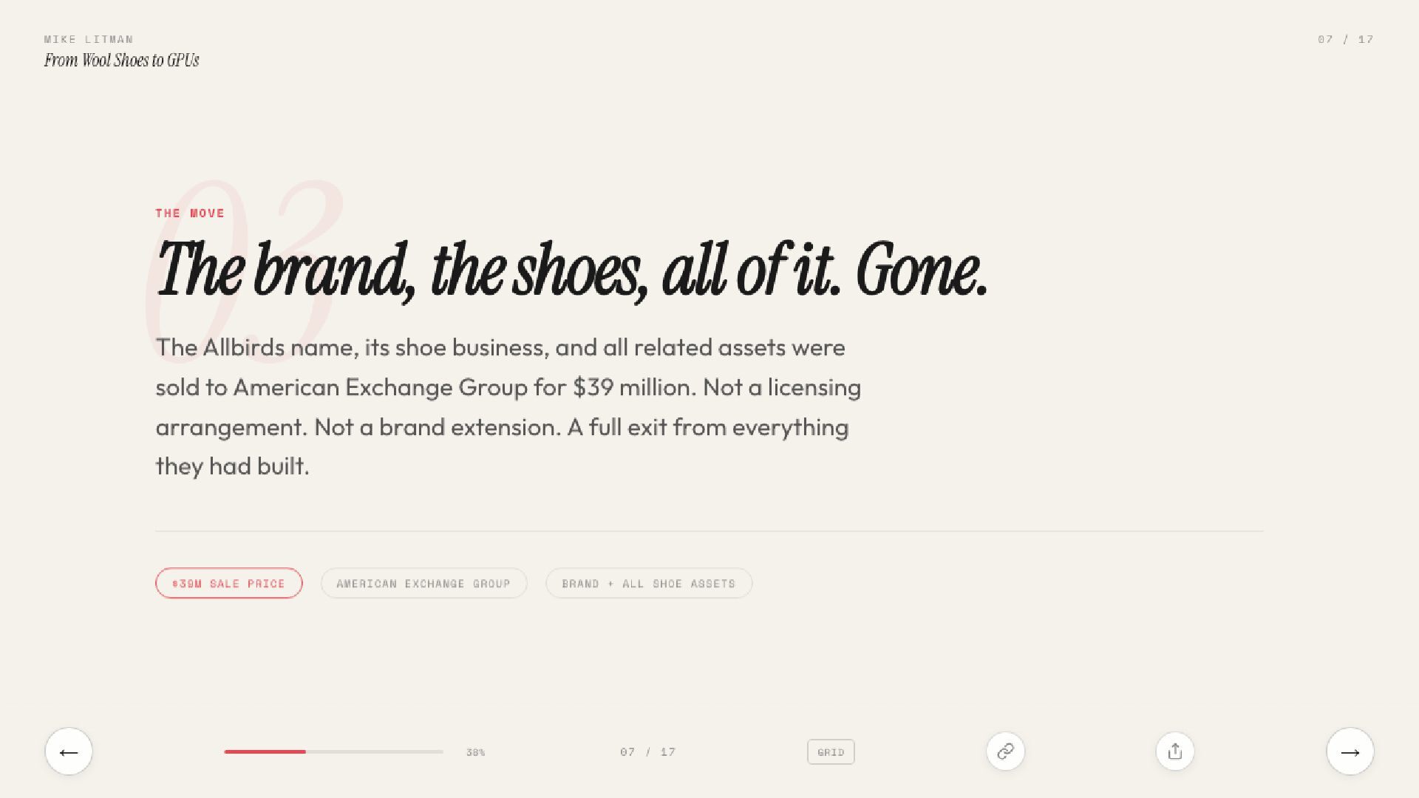Screen dimensions: 1419x798
Task: Click the 38% progress label
Action: [475, 752]
